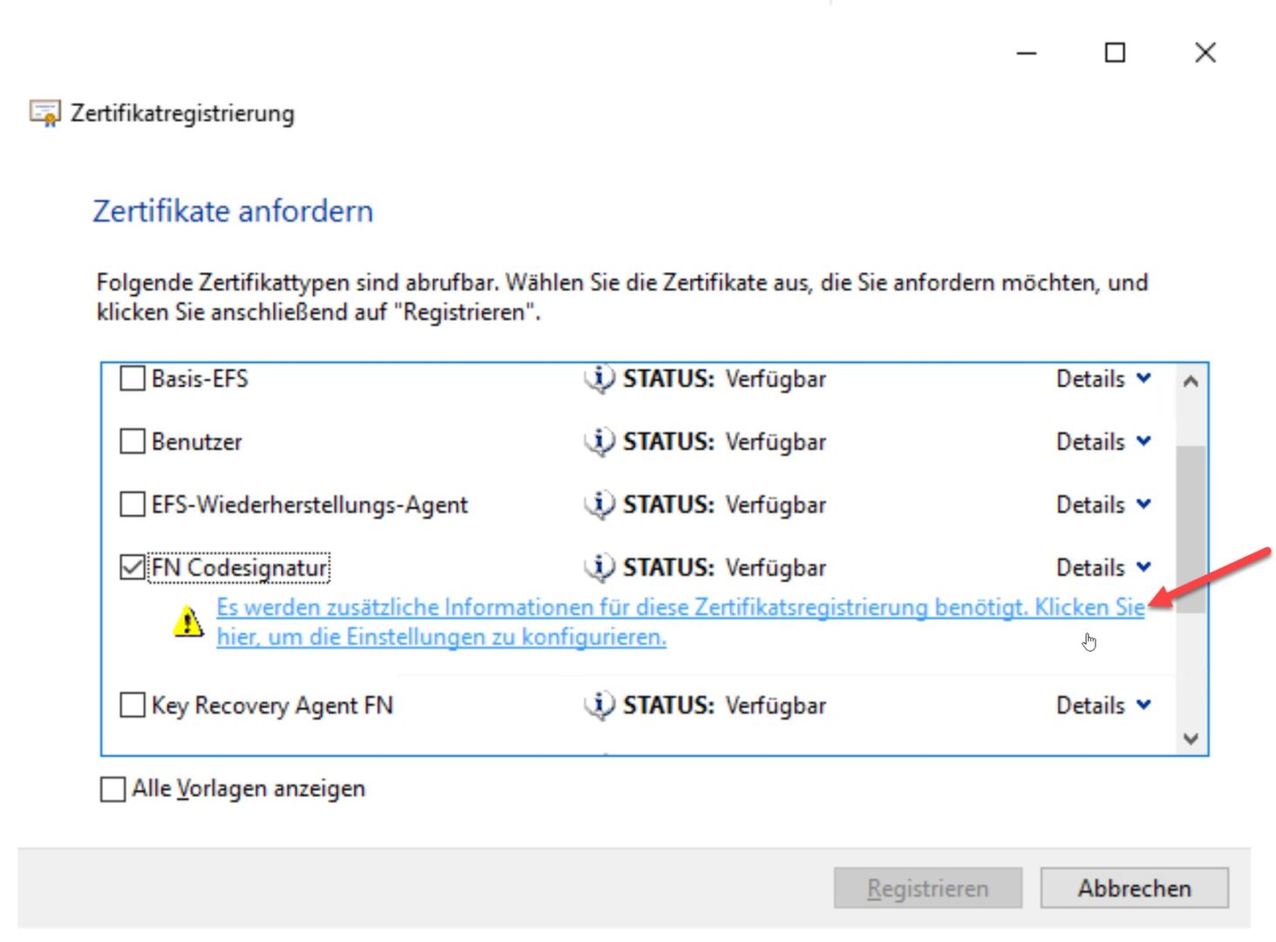Check the Benutzer checkbox
1276x942 pixels.
coord(132,441)
